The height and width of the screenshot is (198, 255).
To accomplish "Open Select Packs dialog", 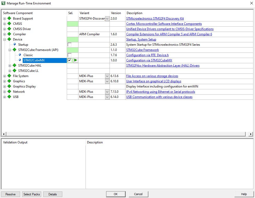I will coord(32,194).
